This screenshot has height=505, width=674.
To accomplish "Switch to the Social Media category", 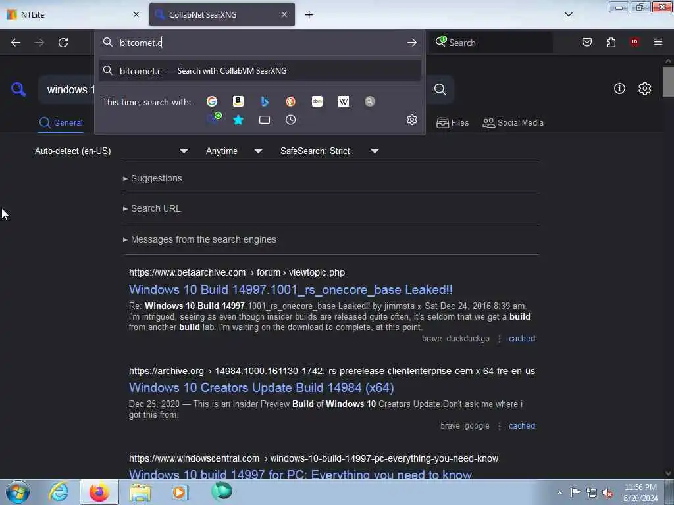I will click(513, 123).
